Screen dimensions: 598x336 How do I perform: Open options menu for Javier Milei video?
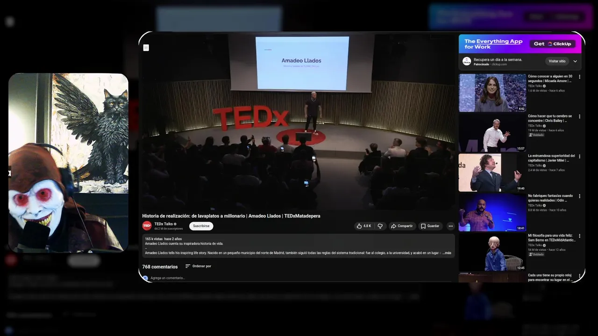click(x=579, y=156)
